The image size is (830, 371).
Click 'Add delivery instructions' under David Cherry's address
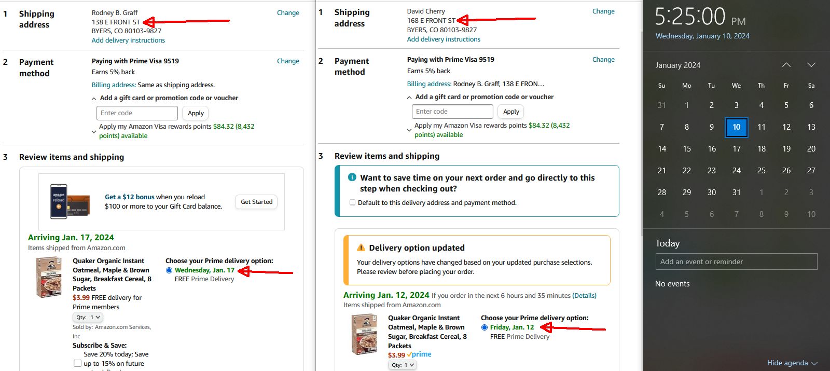tap(444, 39)
